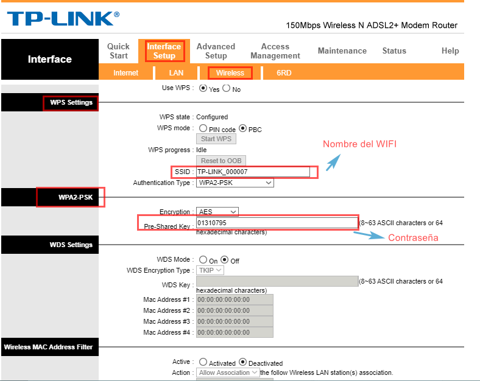Open WDS Encryption Type TKIP dropdown
Viewport: 480px width, 381px height.
point(210,270)
